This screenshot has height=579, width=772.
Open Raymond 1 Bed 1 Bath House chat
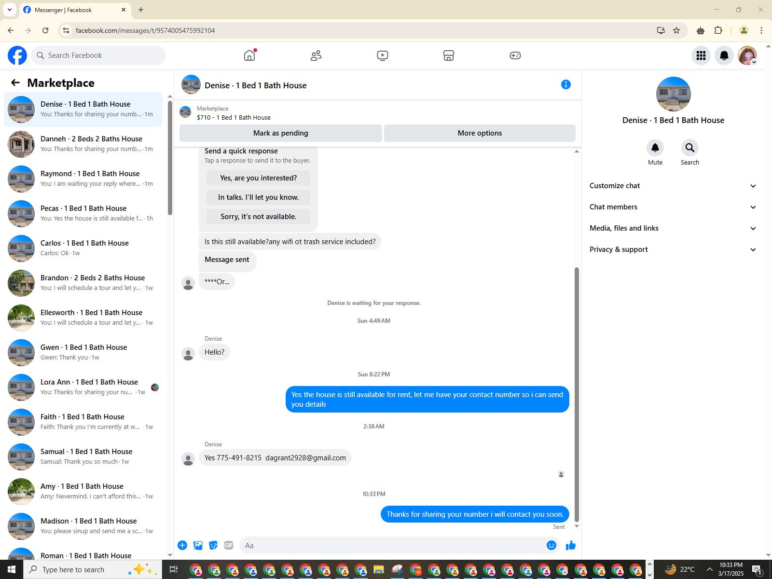(x=83, y=179)
